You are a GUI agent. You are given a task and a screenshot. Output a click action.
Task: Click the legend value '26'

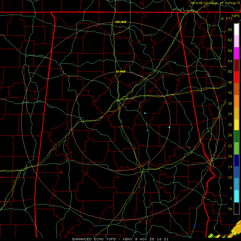(x=230, y=135)
